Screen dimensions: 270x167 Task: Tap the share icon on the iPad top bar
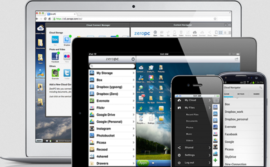tap(236, 59)
